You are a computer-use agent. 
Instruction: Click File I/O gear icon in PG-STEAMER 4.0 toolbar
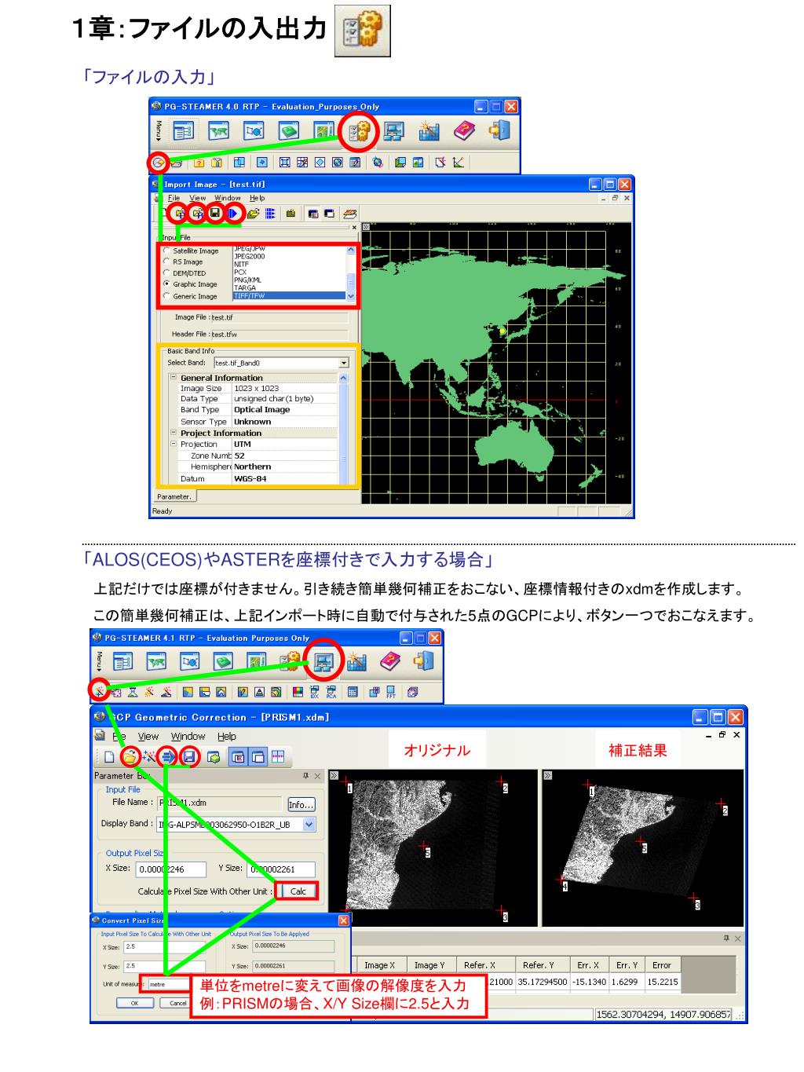click(x=360, y=132)
